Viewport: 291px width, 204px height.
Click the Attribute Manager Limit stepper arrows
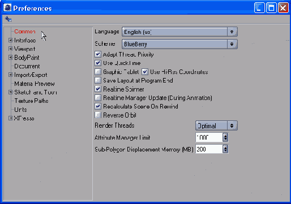point(225,137)
